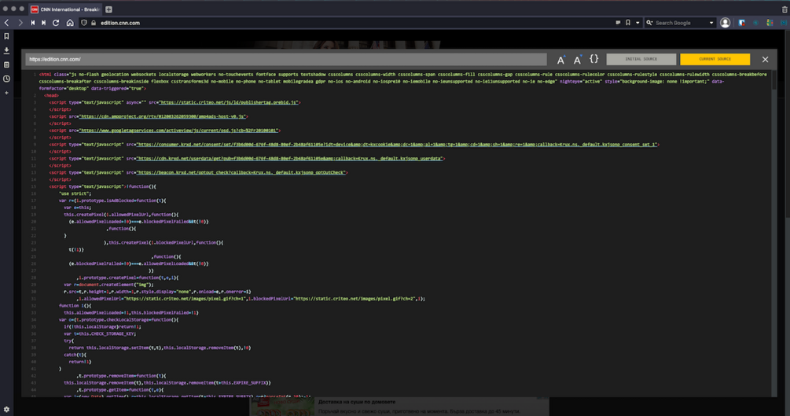
Task: Go to the home page
Action: [70, 23]
